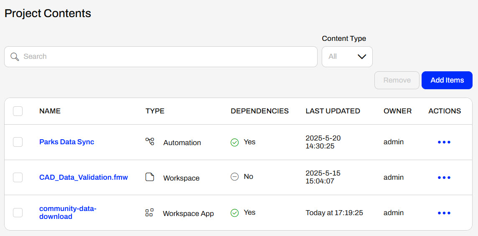478x236 pixels.
Task: Toggle the select-all checkbox in table header
Action: click(18, 111)
